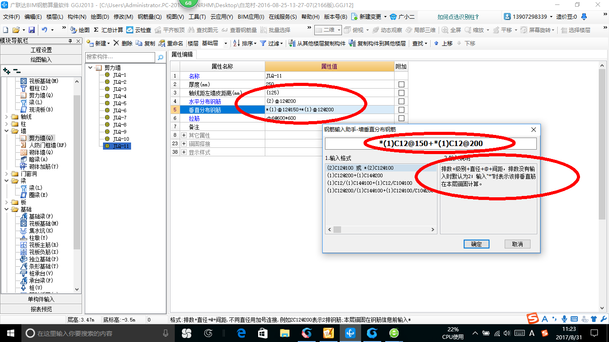Select 暗梁(A) in navigation tree
Screen dimensions: 609x342
click(34, 159)
